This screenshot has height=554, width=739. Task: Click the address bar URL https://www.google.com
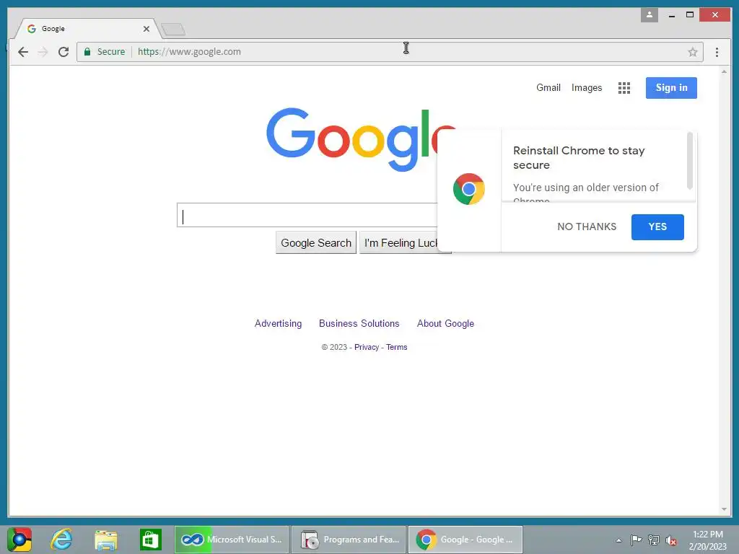(190, 52)
